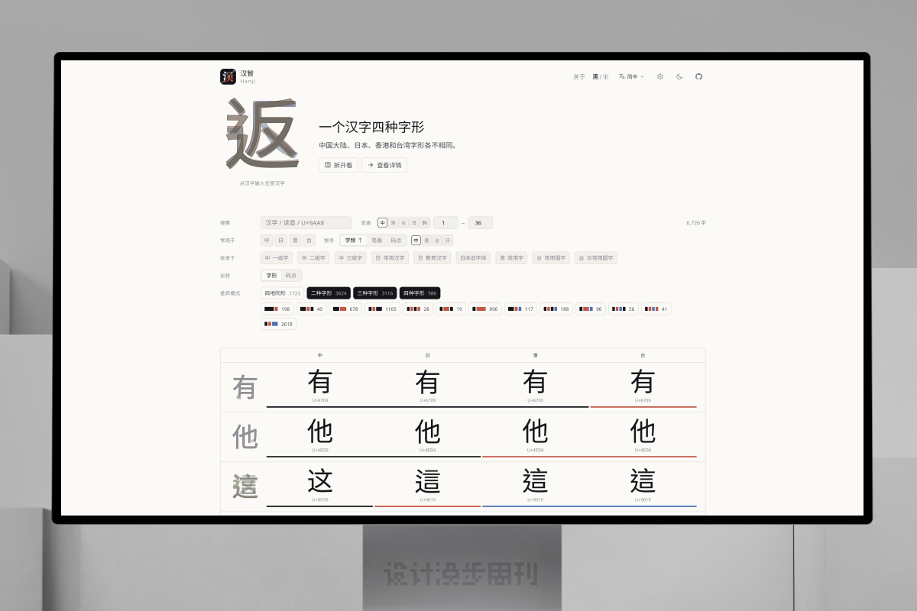Click the overlaid 這 glyph thumbnail
917x611 pixels.
pos(245,487)
